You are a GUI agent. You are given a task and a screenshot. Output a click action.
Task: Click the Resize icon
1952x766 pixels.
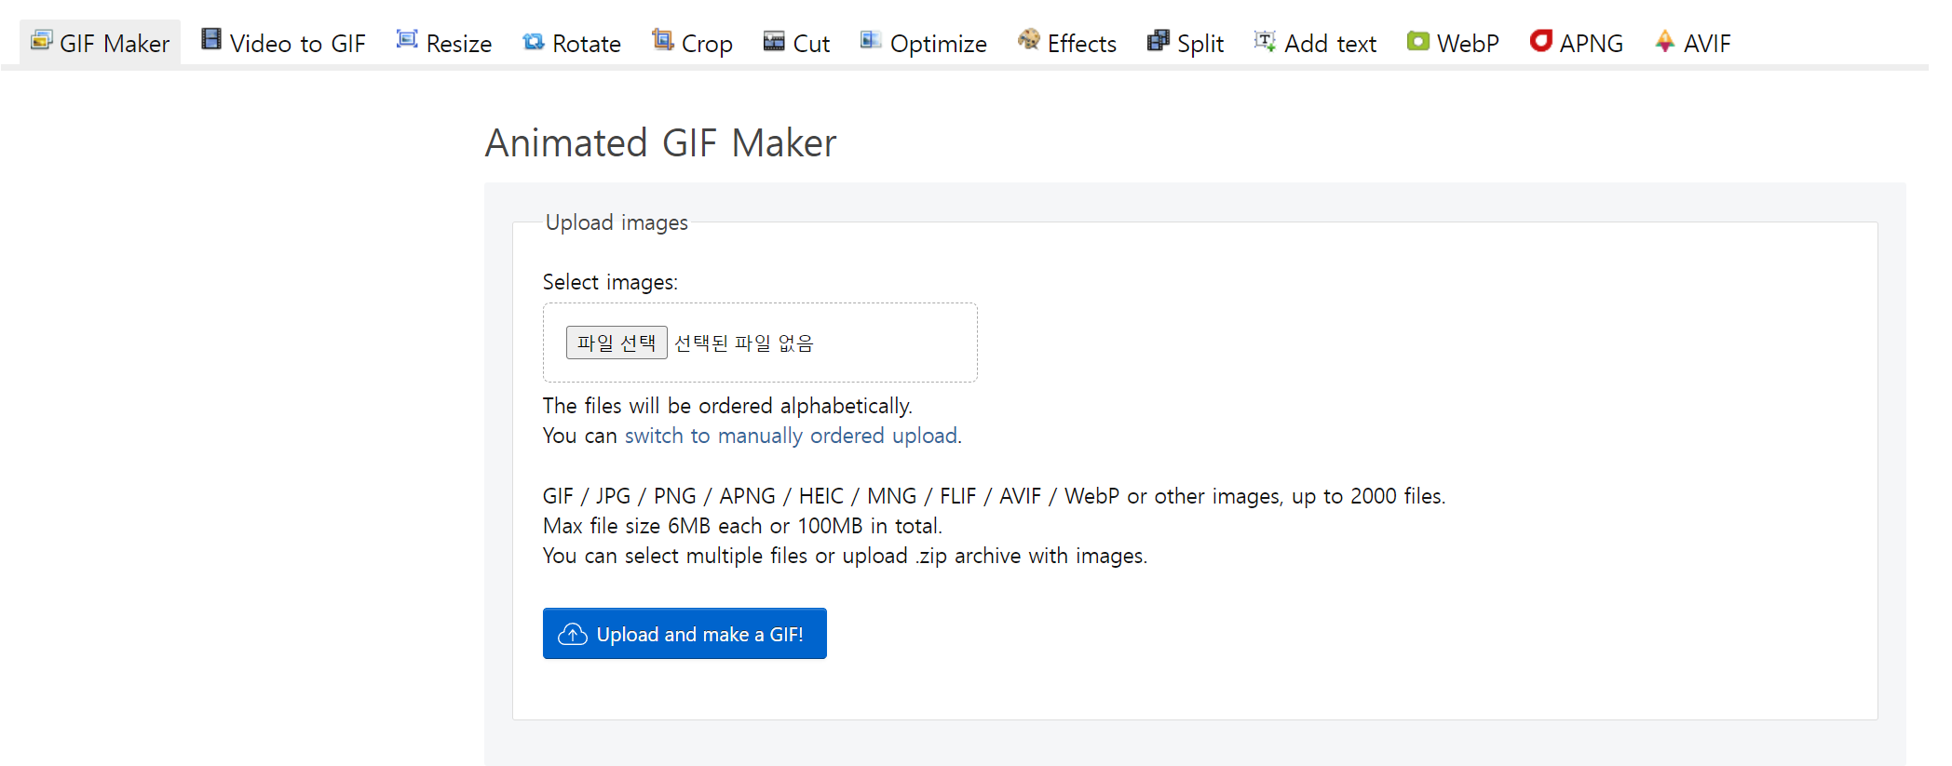pyautogui.click(x=407, y=39)
